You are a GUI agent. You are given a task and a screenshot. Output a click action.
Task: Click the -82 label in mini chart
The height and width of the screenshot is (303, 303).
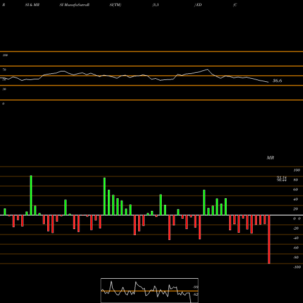pyautogui.click(x=195, y=295)
